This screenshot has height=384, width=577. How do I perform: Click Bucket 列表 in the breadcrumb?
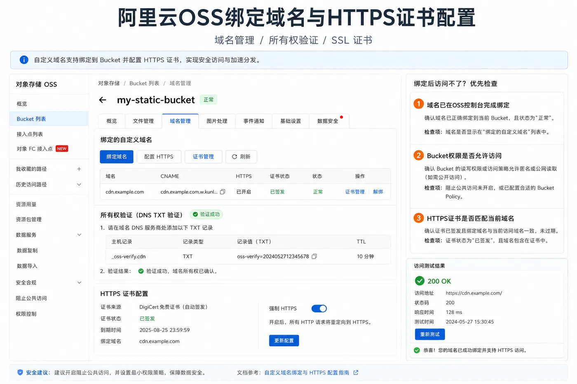click(x=144, y=83)
